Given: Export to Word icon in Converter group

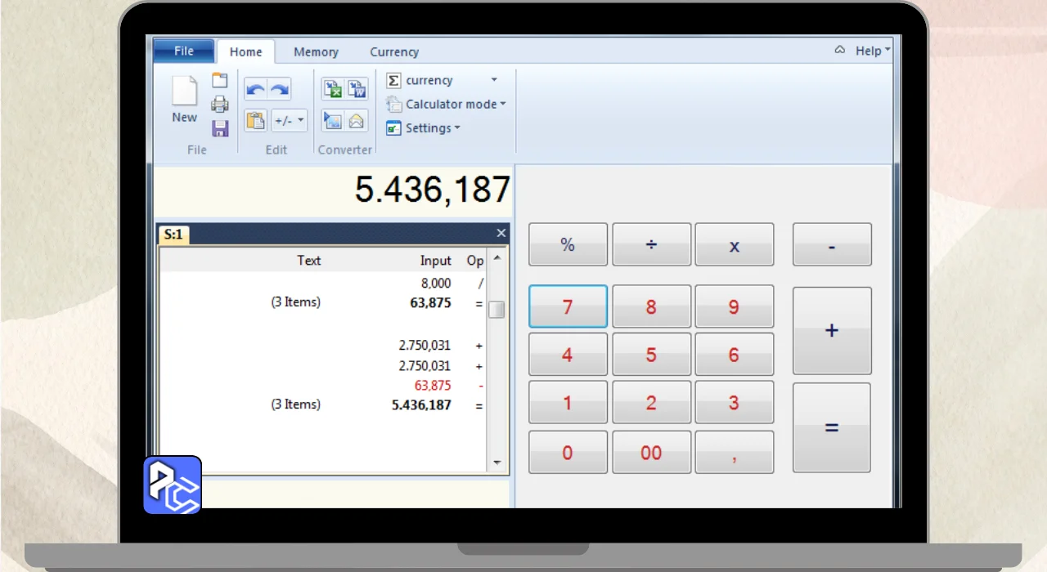Looking at the screenshot, I should click(x=357, y=89).
